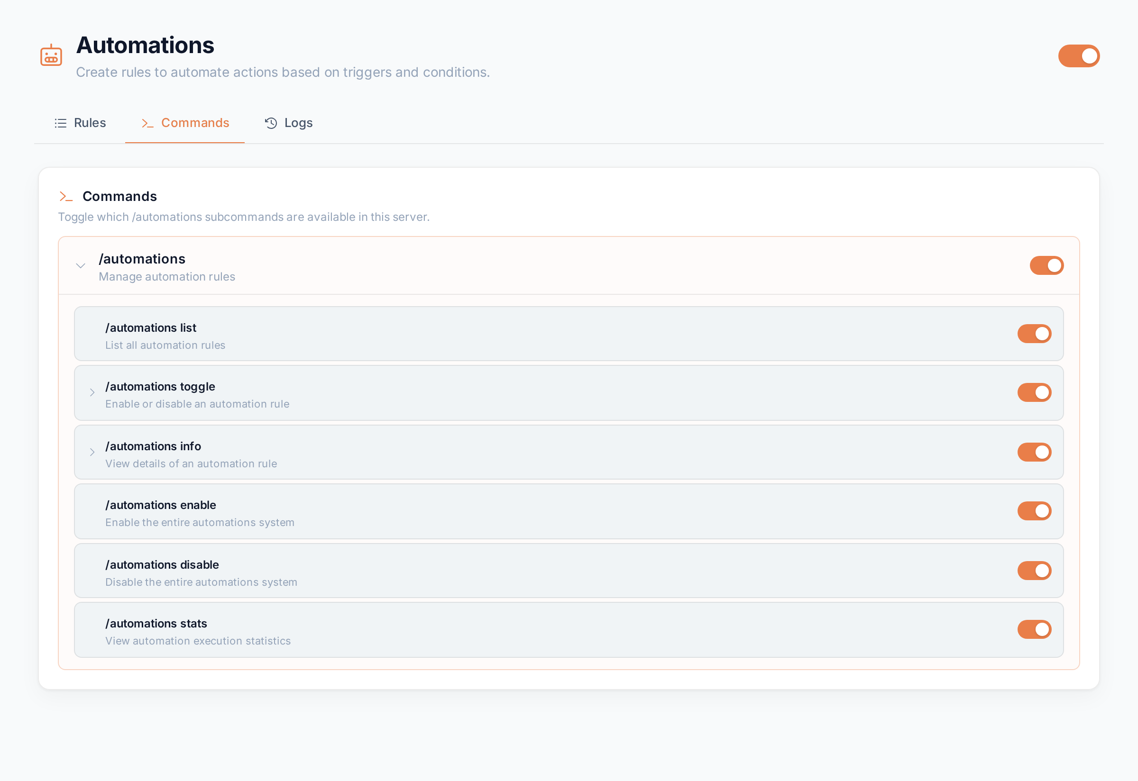Click the terminal prompt icon on Commands tab
This screenshot has width=1138, height=781.
(x=147, y=123)
